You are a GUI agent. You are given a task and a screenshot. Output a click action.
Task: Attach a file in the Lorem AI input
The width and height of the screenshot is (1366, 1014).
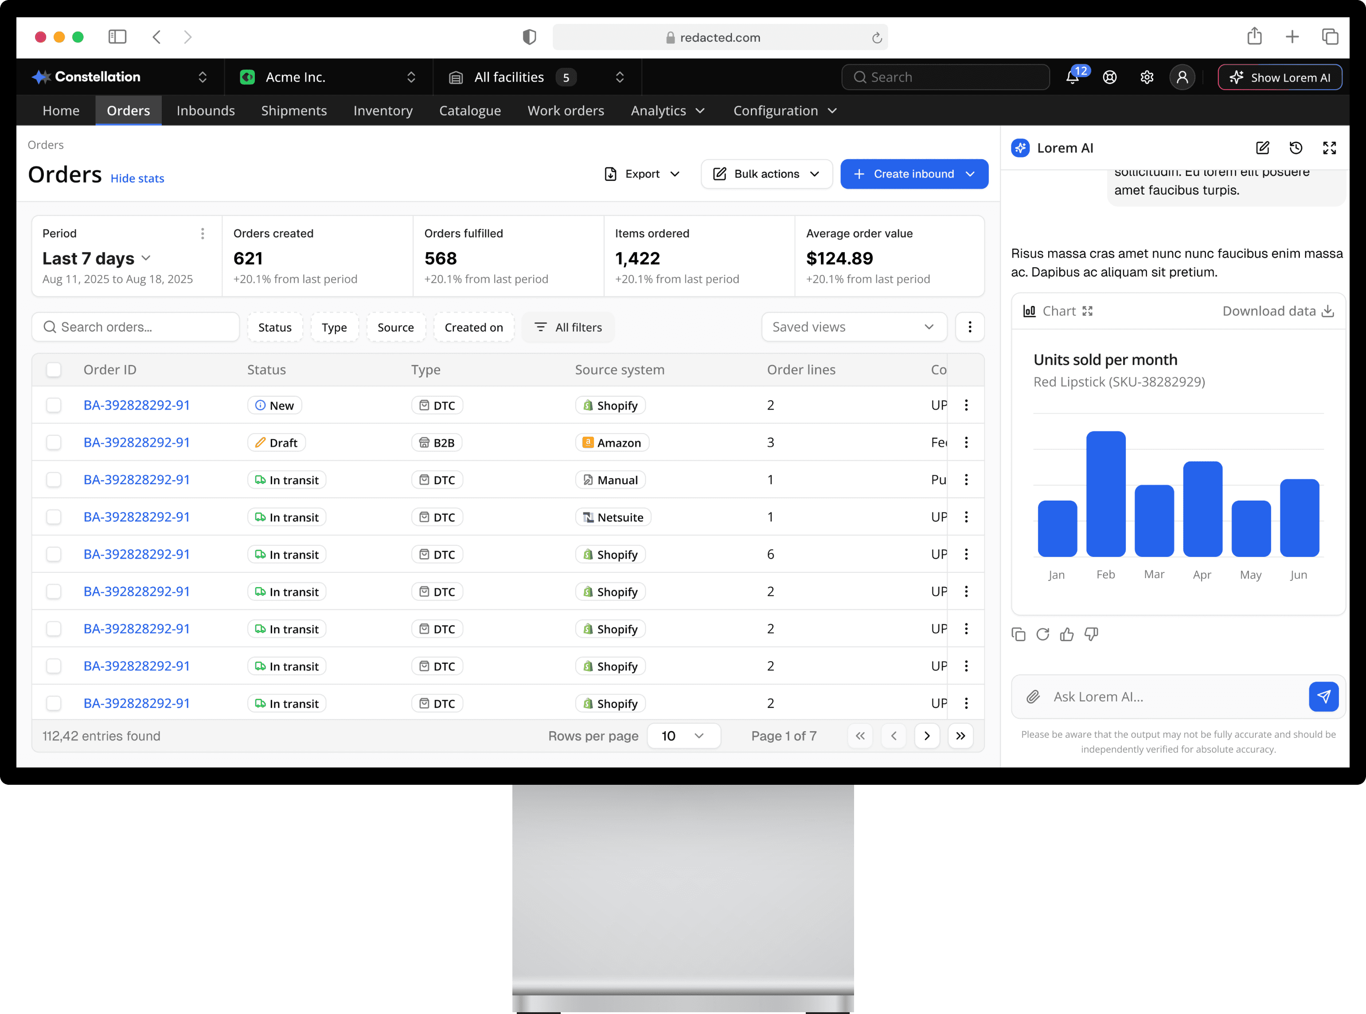[1033, 697]
